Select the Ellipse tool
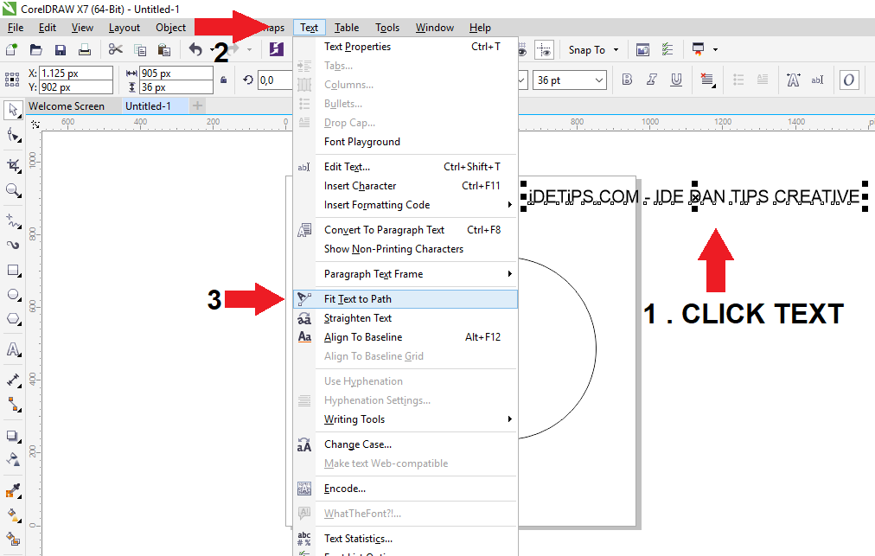Viewport: 875px width, 556px height. click(x=12, y=295)
